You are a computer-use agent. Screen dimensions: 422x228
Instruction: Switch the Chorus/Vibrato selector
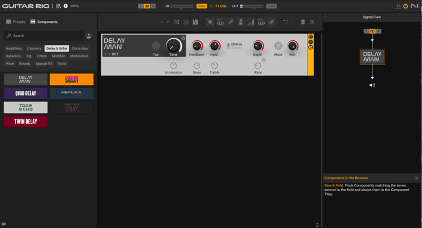[228, 46]
